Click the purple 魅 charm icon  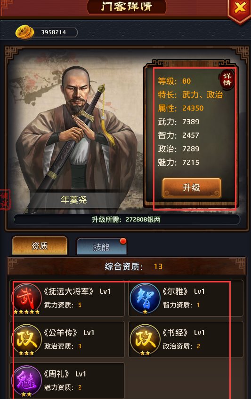pyautogui.click(x=27, y=380)
